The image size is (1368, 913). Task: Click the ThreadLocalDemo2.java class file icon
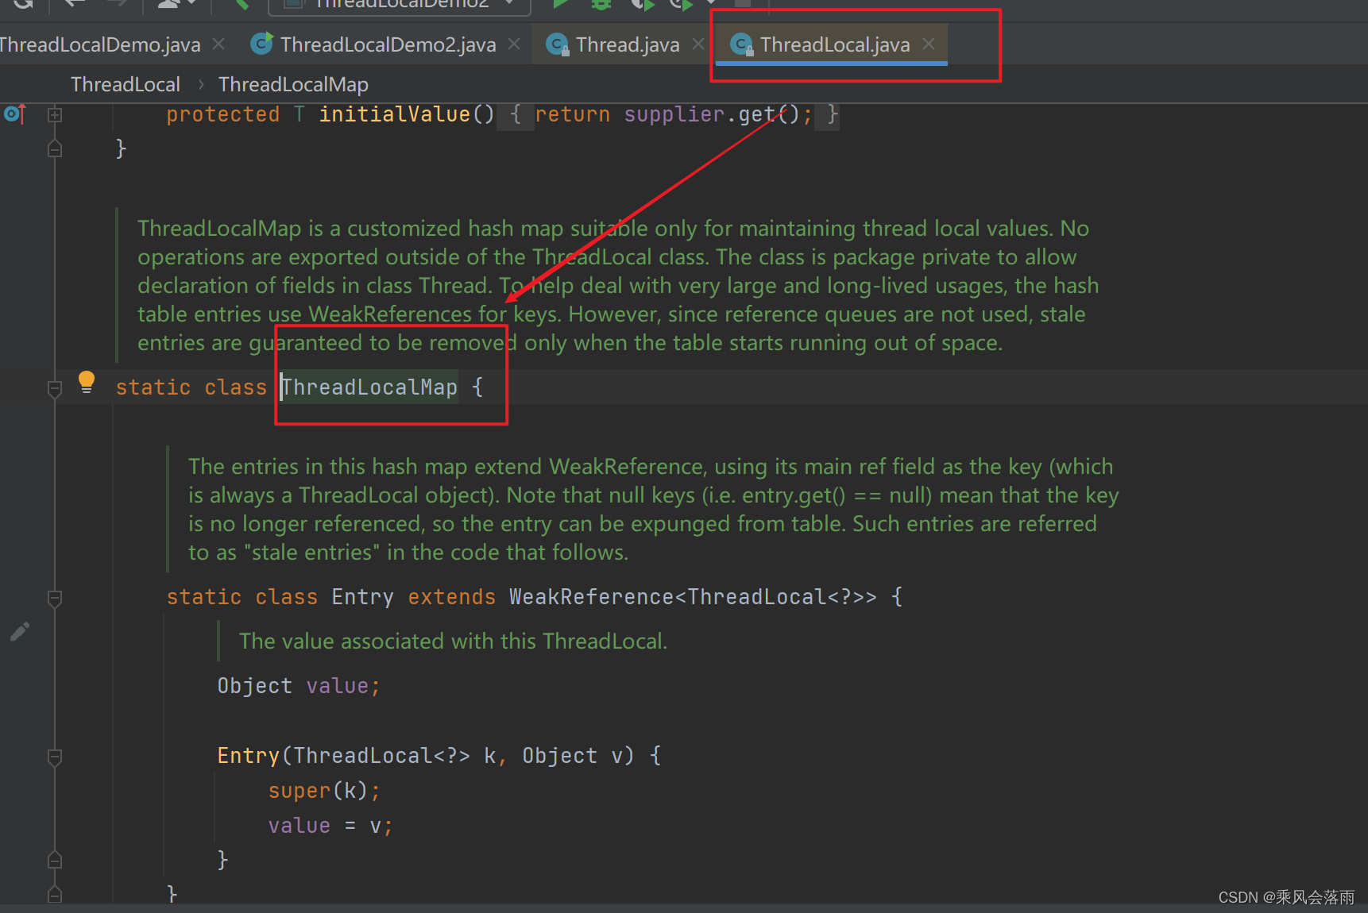click(261, 44)
